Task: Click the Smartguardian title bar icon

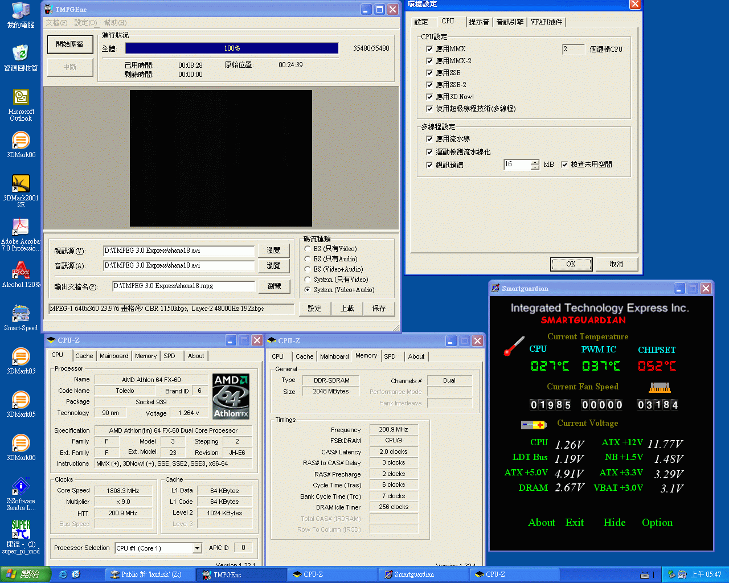Action: [x=495, y=288]
